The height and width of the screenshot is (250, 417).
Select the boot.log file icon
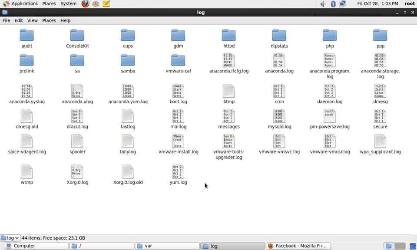(x=178, y=91)
